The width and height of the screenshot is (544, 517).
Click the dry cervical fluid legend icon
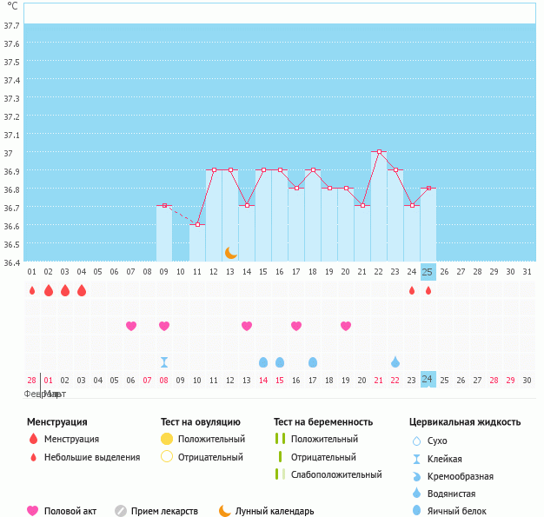pos(416,441)
